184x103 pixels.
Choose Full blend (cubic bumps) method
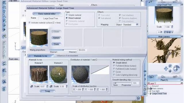114,69
